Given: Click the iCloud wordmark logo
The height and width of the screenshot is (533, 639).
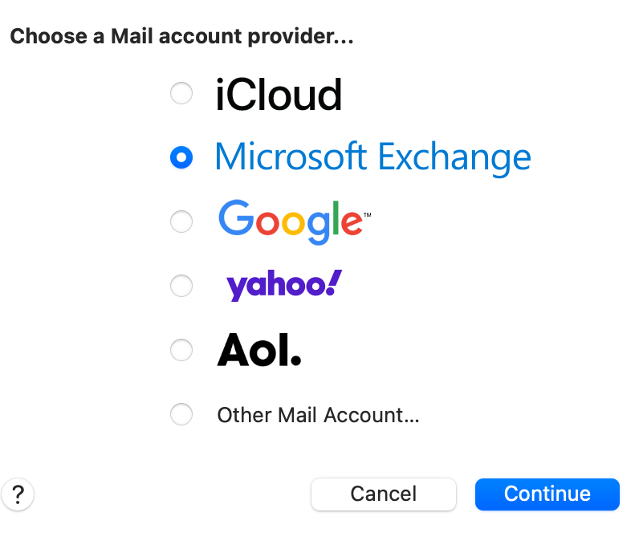Looking at the screenshot, I should coord(279,95).
